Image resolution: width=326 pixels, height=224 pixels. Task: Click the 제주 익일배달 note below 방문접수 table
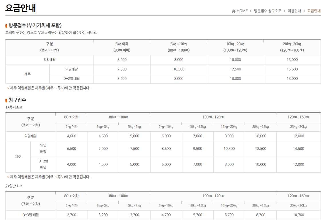tap(50, 88)
